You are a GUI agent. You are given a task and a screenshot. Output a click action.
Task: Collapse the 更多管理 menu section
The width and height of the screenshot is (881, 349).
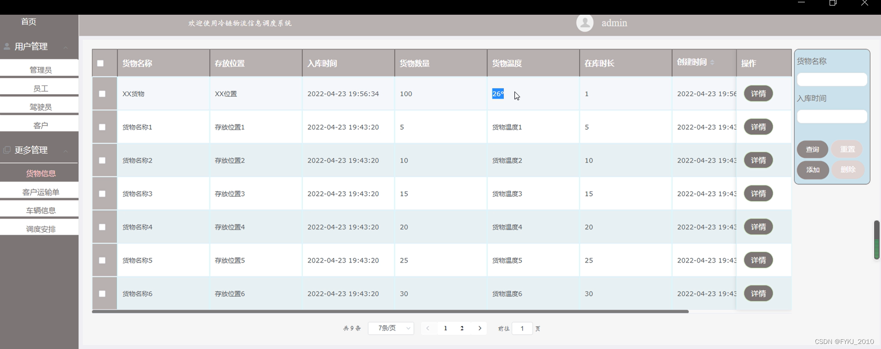(66, 151)
